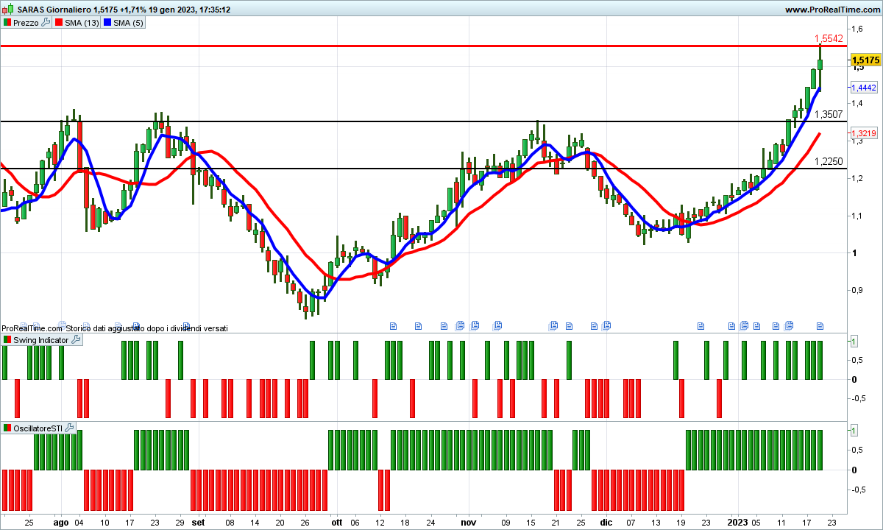This screenshot has width=883, height=530.
Task: Select the red horizontal line label 1,5542
Action: 828,38
